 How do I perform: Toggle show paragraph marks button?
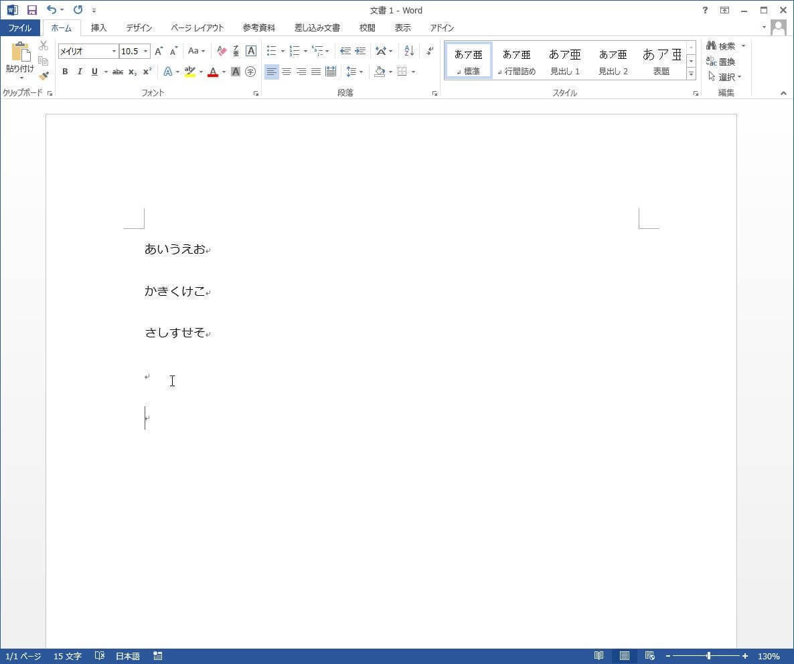point(429,51)
